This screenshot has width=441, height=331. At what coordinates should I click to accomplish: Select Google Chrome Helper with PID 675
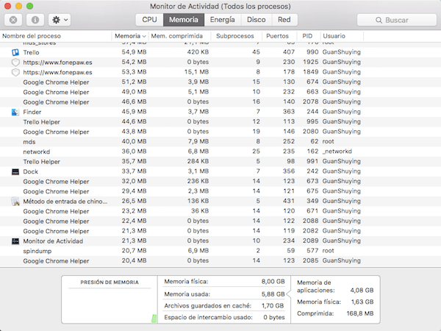click(x=56, y=191)
